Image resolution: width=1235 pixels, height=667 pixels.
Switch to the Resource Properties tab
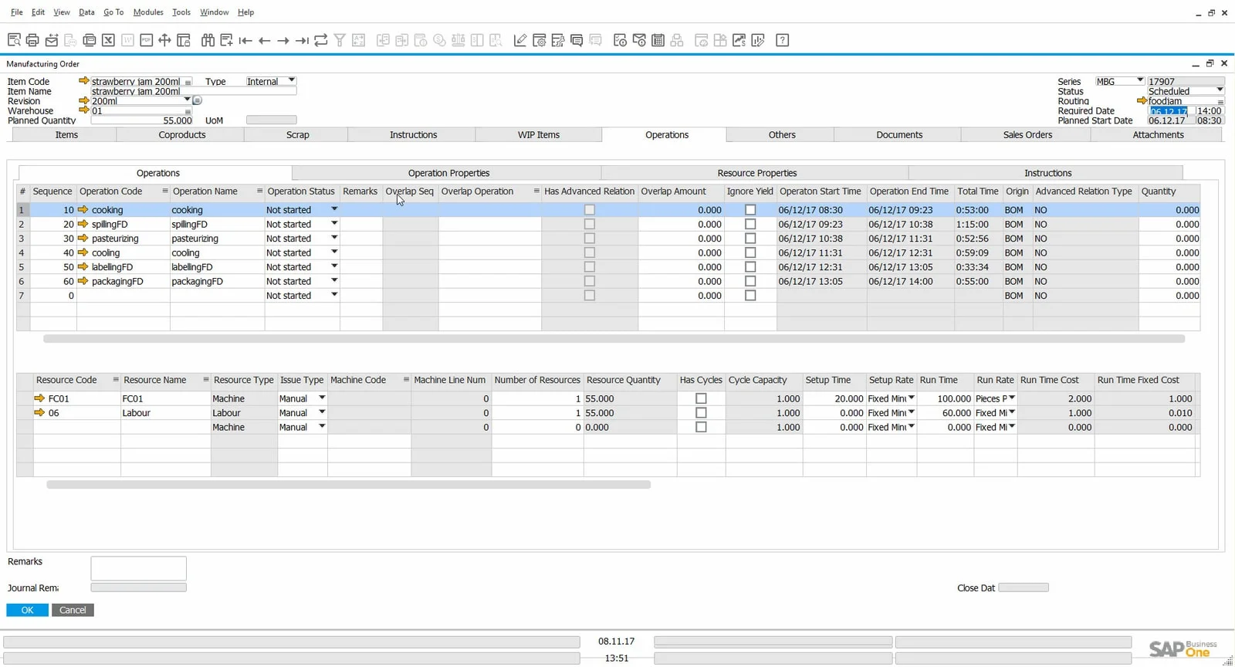756,173
